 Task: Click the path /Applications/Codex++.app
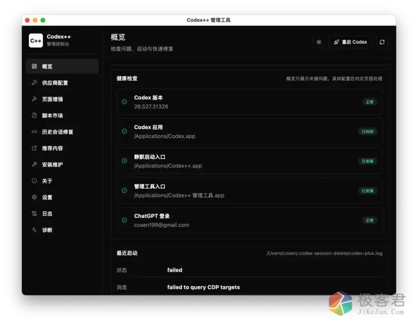coord(168,165)
